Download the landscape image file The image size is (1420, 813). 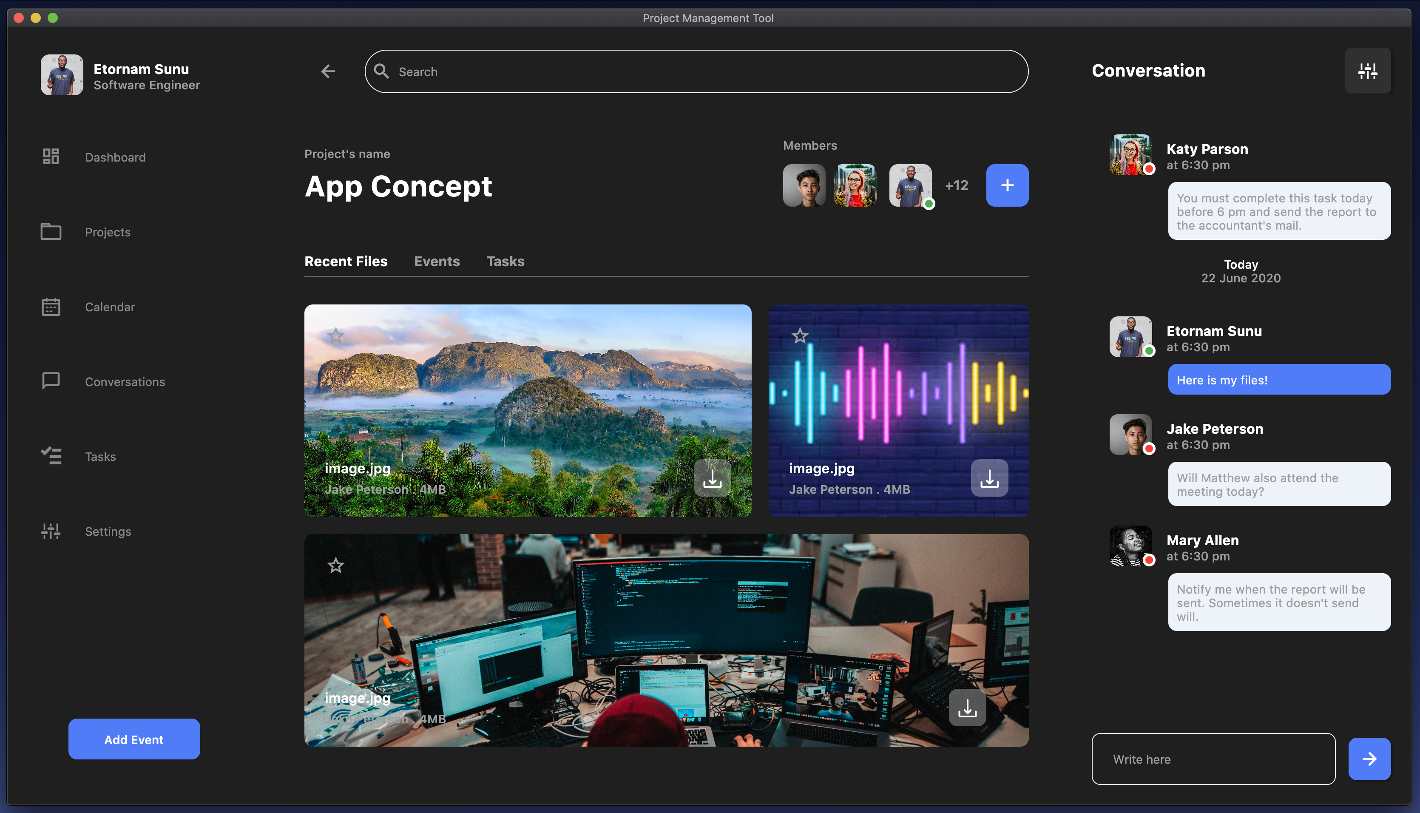click(x=712, y=478)
